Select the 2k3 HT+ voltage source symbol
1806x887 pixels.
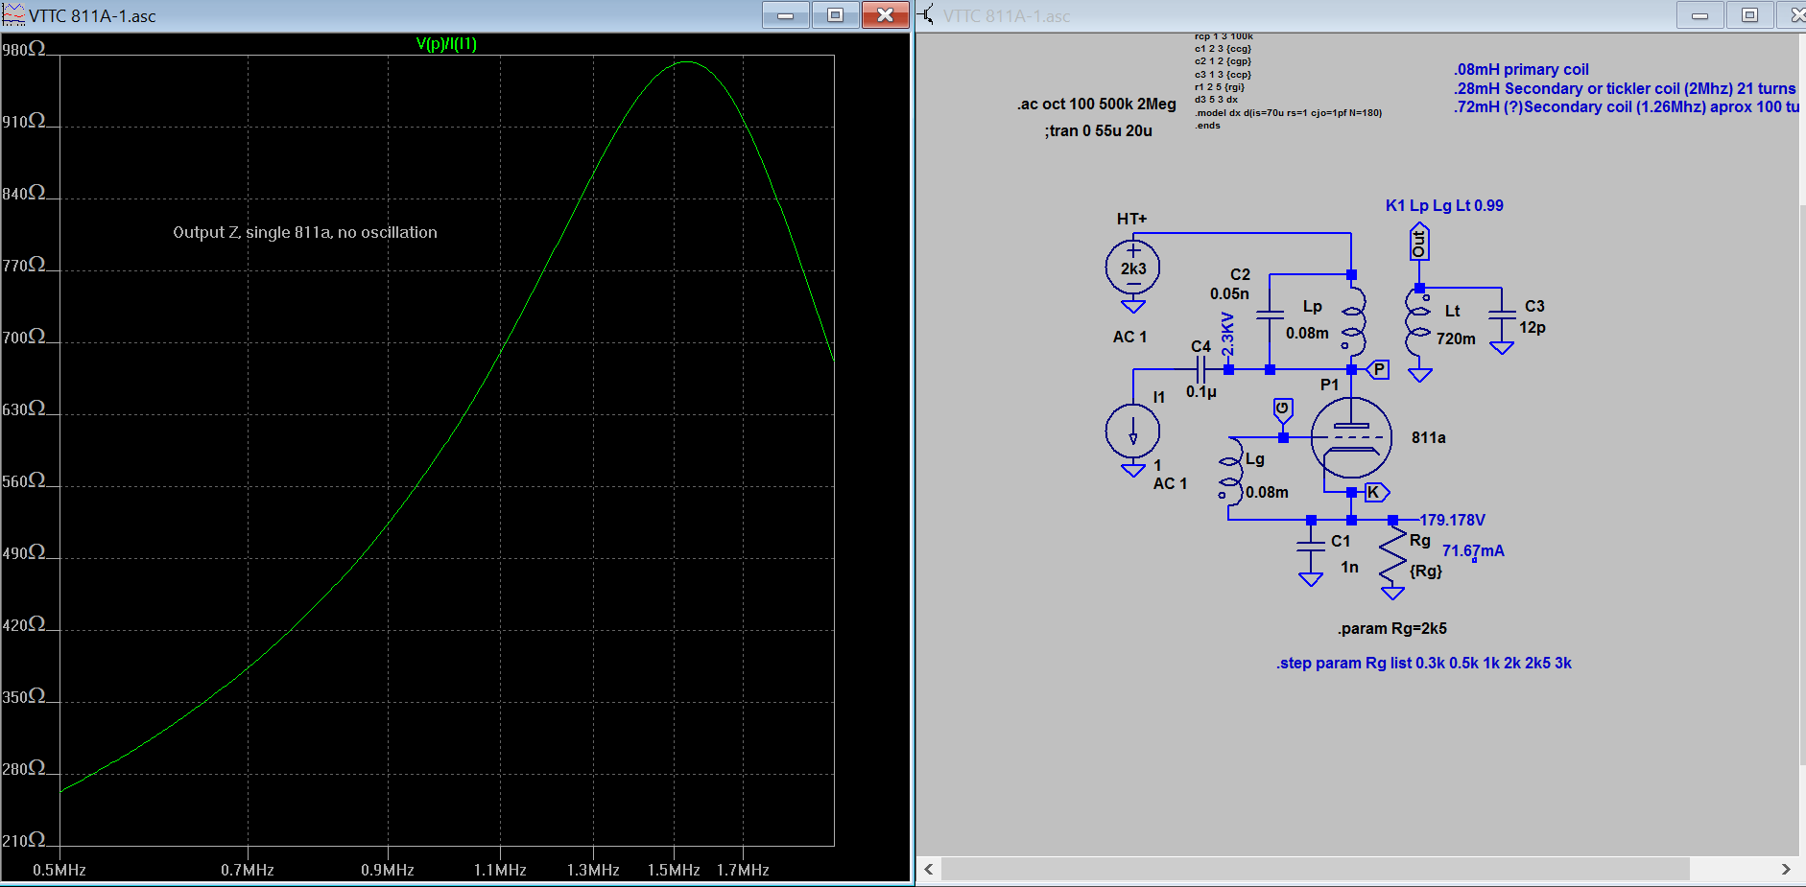coord(1132,268)
